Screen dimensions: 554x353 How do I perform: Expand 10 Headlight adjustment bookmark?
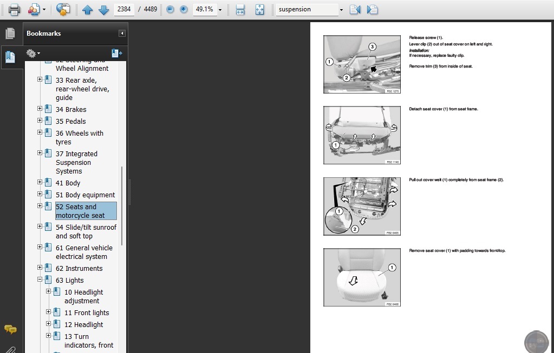click(x=48, y=291)
